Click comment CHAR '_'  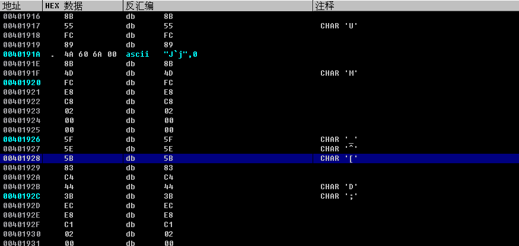click(x=339, y=140)
